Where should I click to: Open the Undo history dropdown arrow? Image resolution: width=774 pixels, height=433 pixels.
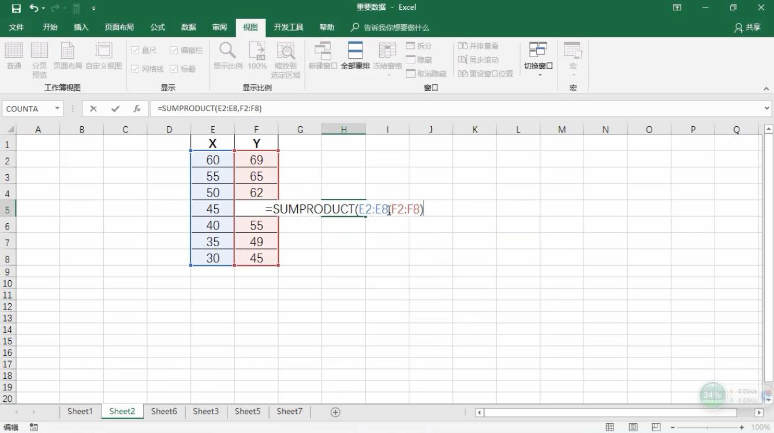click(43, 8)
